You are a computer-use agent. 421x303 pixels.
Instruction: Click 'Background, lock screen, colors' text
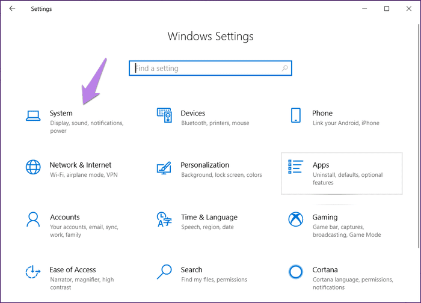pos(221,175)
